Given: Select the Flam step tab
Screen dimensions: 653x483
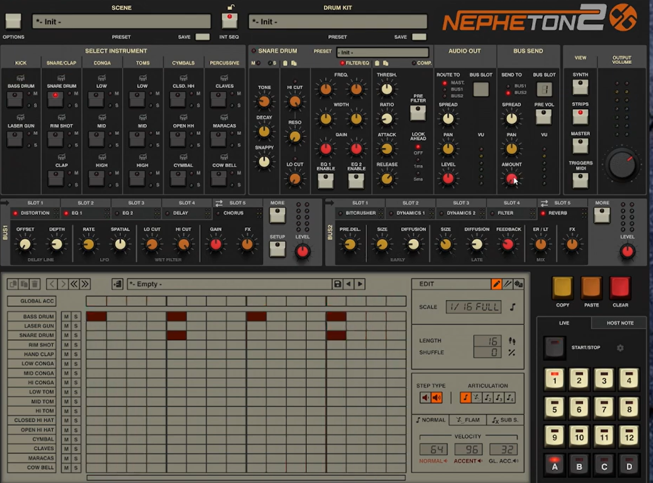Looking at the screenshot, I should 468,420.
